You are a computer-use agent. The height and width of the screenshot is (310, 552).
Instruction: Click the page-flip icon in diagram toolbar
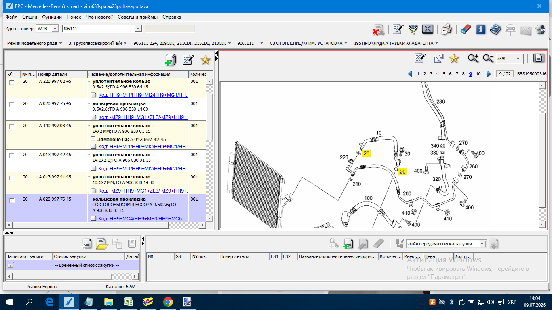[439, 59]
